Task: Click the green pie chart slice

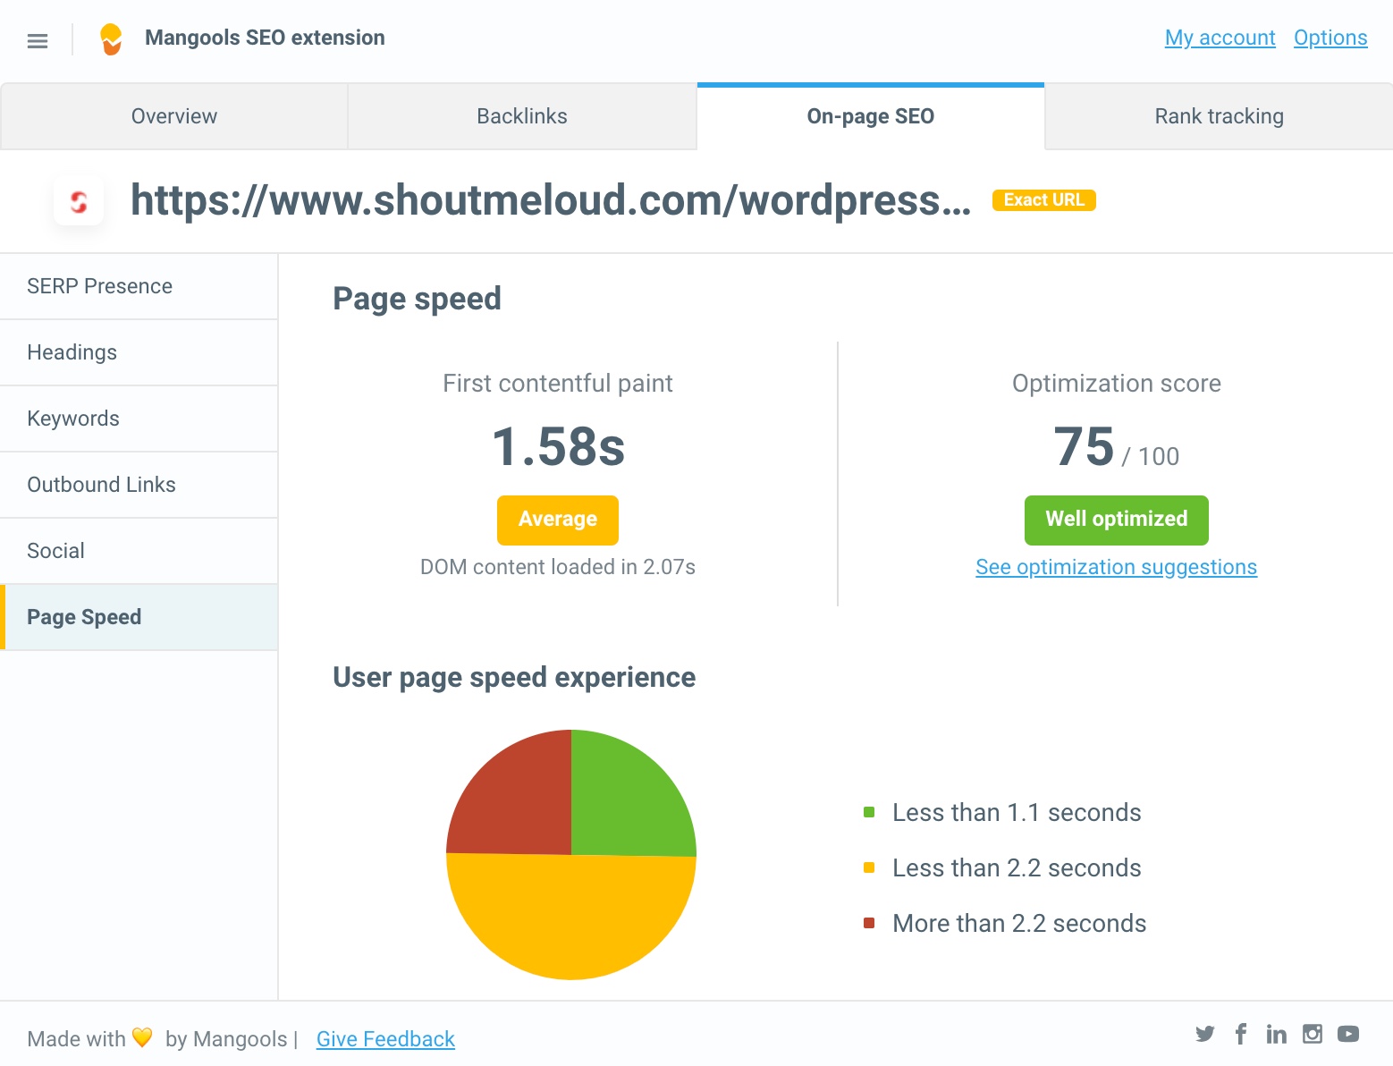Action: (x=626, y=800)
